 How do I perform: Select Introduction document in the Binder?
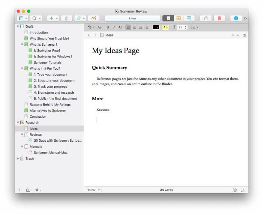38,33
